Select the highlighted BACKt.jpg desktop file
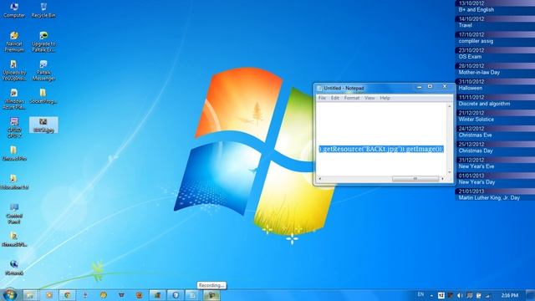The height and width of the screenshot is (301, 535). 43,125
